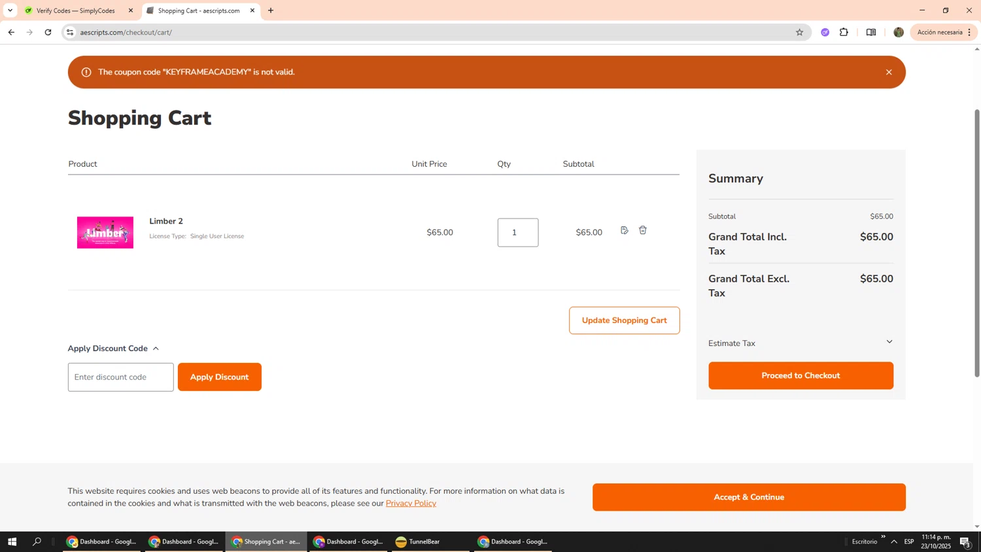Image resolution: width=981 pixels, height=552 pixels.
Task: Open the tab search dropdown
Action: (10, 10)
